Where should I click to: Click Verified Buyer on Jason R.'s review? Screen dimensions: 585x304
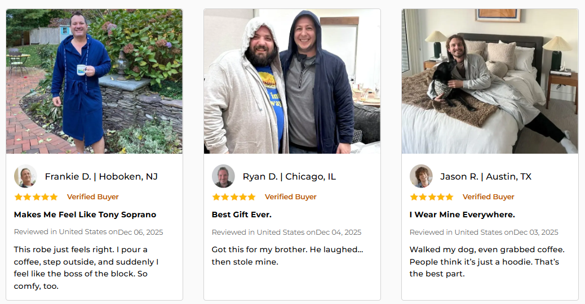(489, 197)
